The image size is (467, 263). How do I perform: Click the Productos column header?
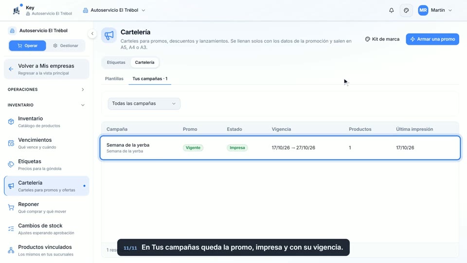[x=360, y=129]
